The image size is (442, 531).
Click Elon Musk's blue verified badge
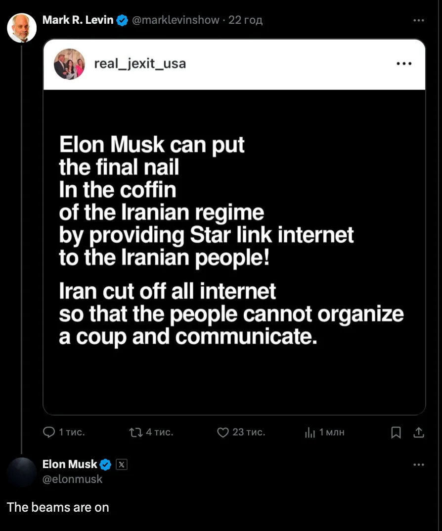click(106, 465)
